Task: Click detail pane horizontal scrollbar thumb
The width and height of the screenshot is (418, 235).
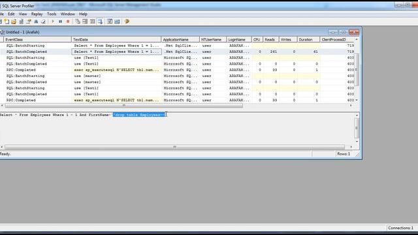Action: (x=174, y=147)
